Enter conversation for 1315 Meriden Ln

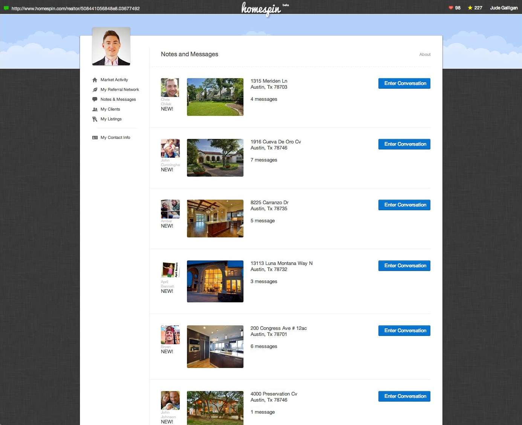tap(404, 83)
